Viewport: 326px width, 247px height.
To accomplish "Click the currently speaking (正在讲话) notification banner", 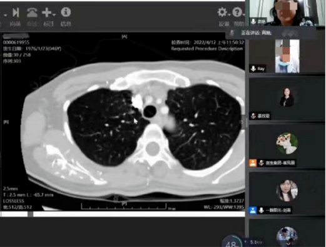I will (270, 33).
